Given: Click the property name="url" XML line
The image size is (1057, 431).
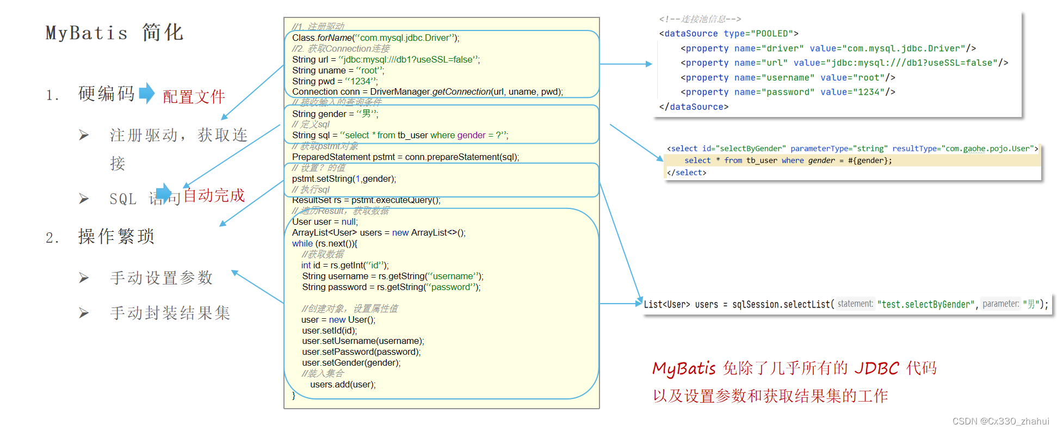Looking at the screenshot, I should click(x=845, y=63).
